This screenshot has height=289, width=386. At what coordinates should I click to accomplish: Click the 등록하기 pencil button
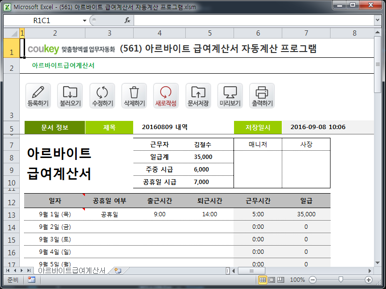(38, 96)
